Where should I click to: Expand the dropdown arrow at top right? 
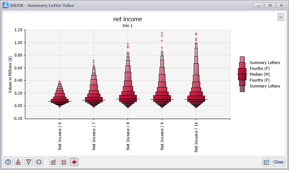(281, 17)
